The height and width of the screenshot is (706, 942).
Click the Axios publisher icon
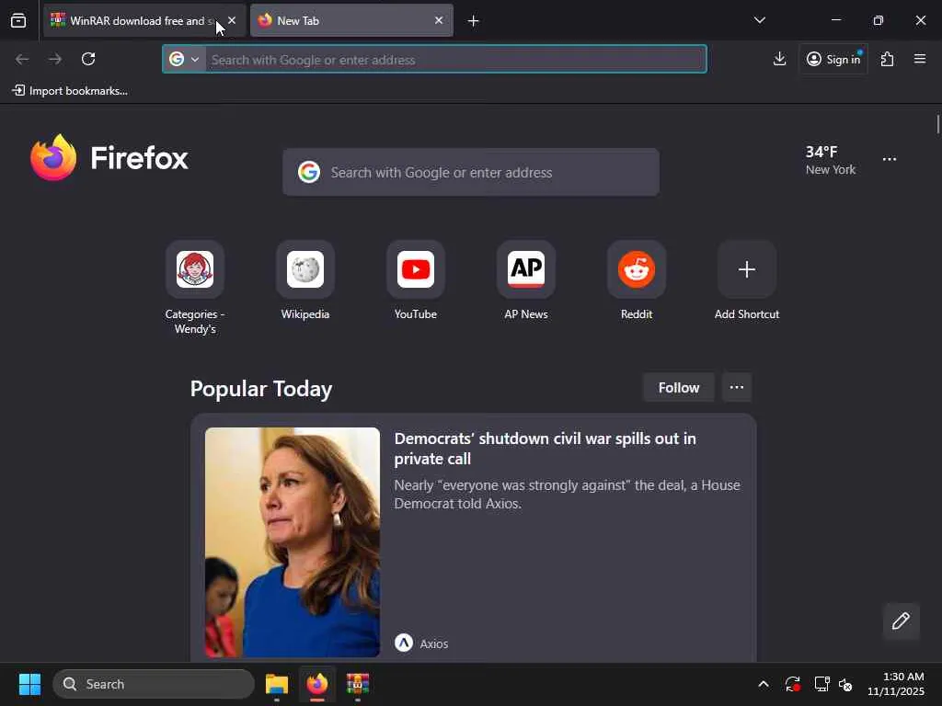tap(404, 643)
